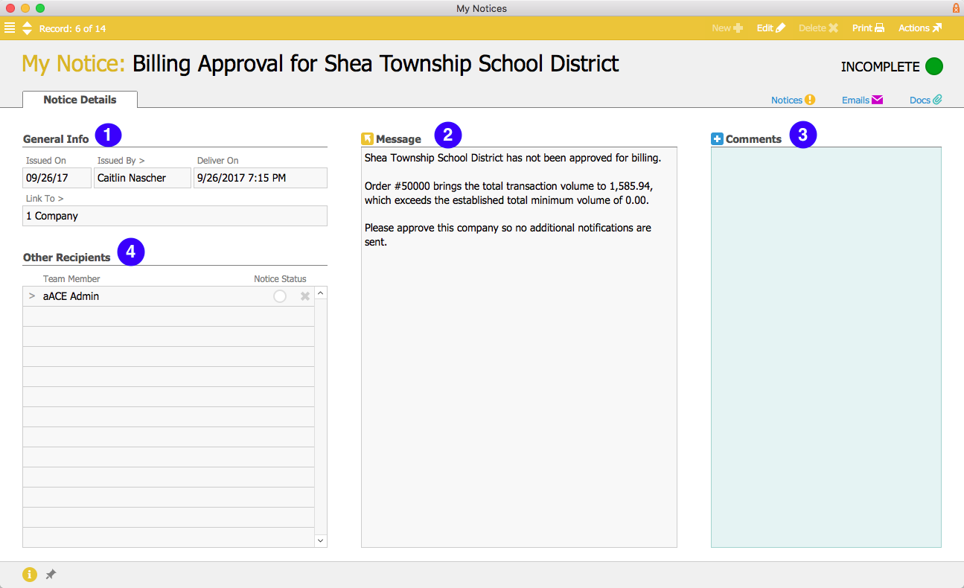Click the Notice Status column header
The image size is (964, 588).
coord(280,279)
